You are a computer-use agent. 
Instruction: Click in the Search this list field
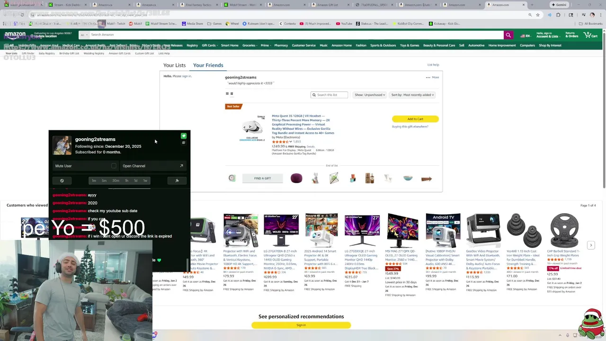pos(330,95)
